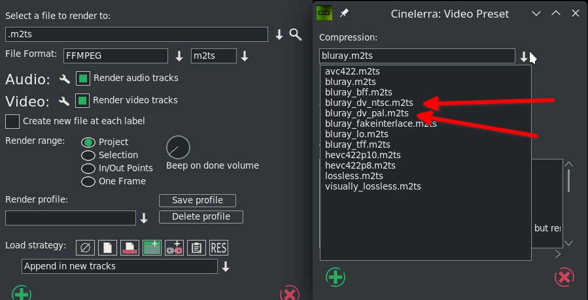The height and width of the screenshot is (300, 588).
Task: Select the 'Insert nothing' load strategy icon
Action: coord(85,248)
